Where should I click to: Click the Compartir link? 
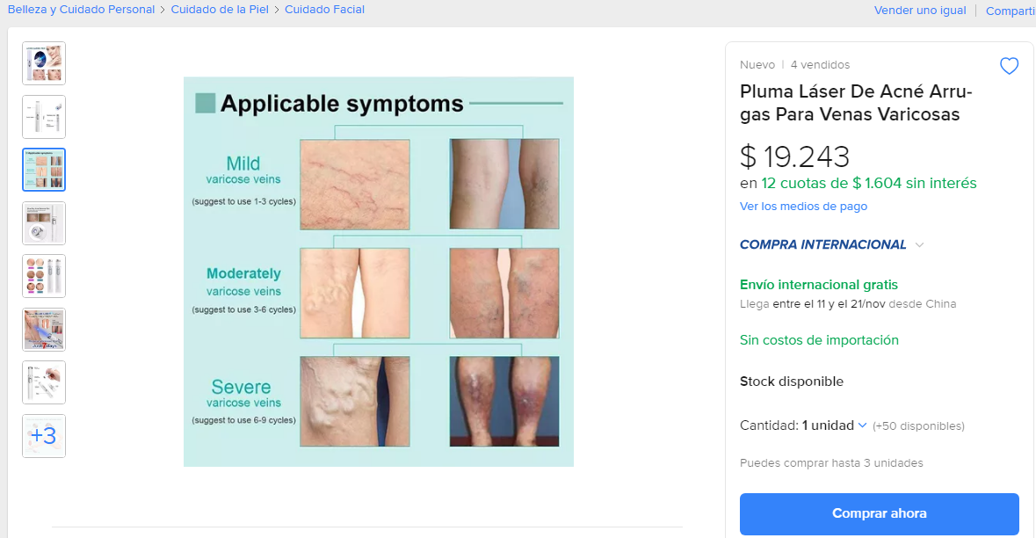[1011, 11]
